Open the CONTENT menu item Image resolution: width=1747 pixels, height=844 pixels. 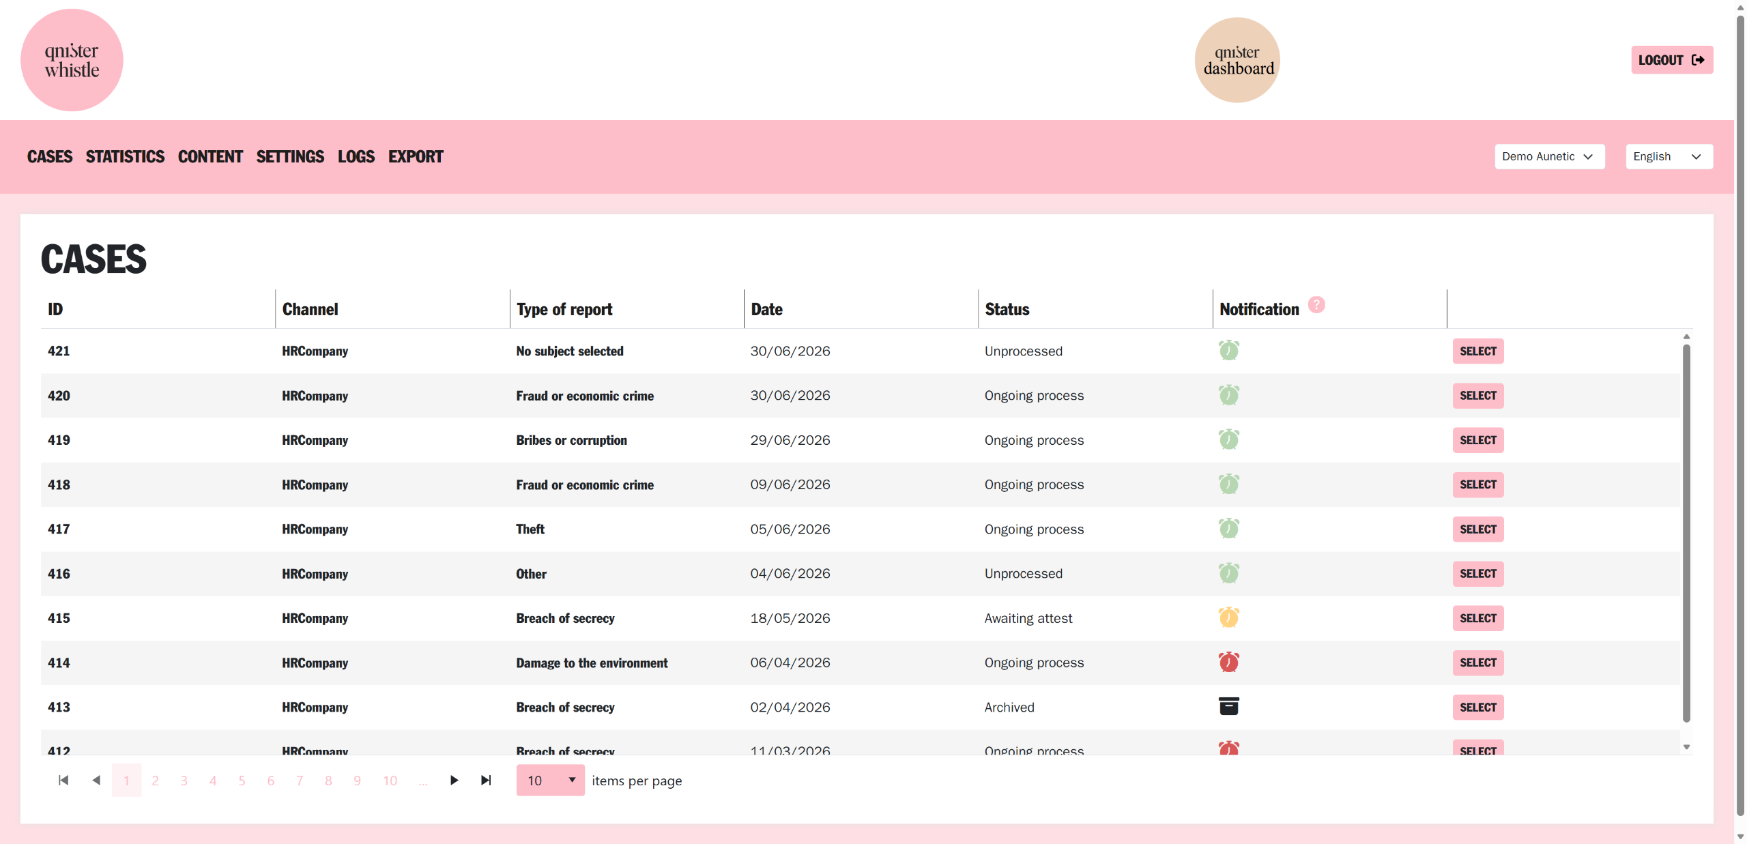pos(210,156)
